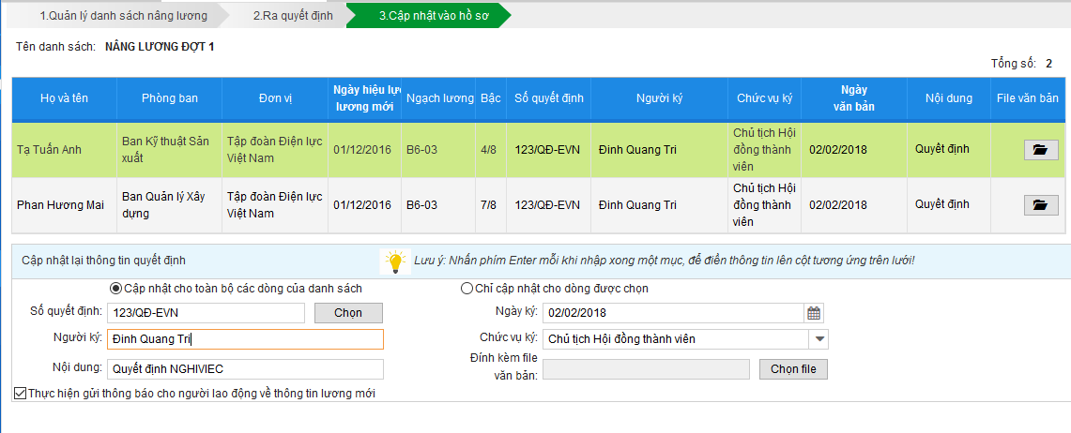1071x433 pixels.
Task: Click Ngày văn bản column header
Action: 854,98
